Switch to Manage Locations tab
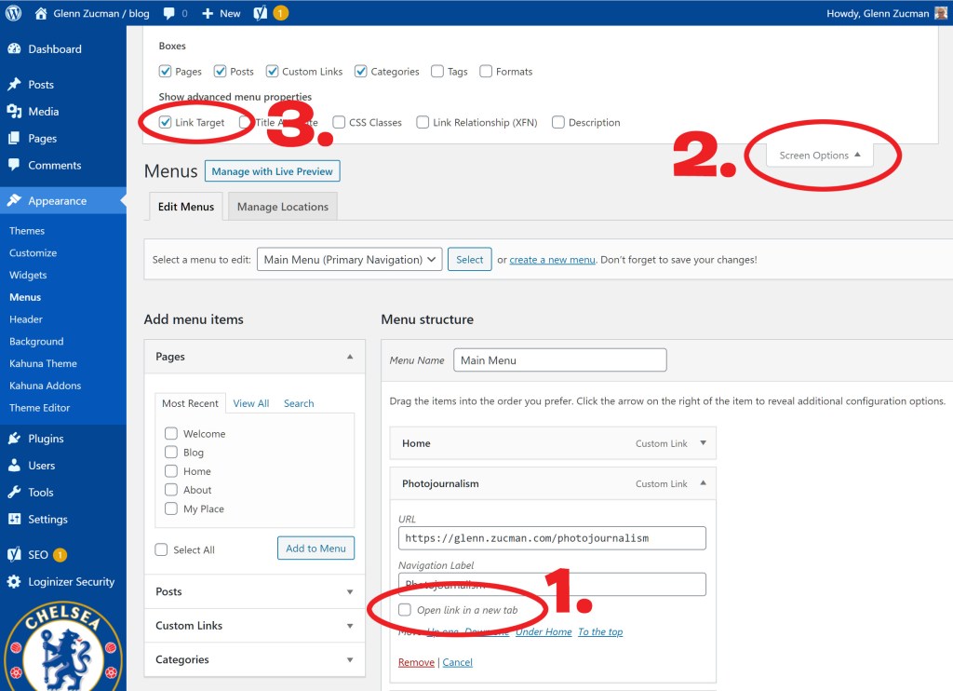Image resolution: width=953 pixels, height=691 pixels. pos(282,207)
